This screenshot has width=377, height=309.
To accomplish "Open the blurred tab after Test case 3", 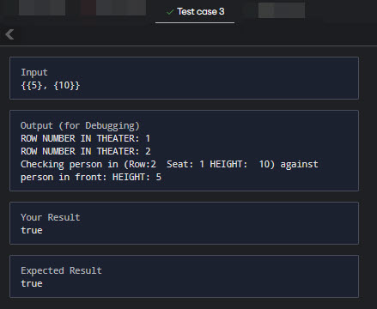I will click(282, 10).
